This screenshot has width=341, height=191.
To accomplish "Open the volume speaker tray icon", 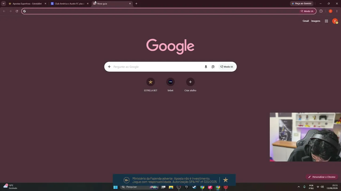I will tap(322, 187).
